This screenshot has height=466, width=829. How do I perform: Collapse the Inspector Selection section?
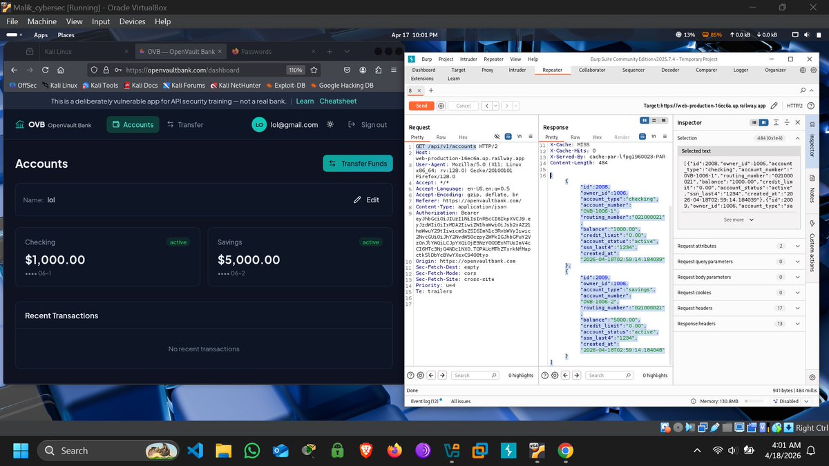[797, 138]
